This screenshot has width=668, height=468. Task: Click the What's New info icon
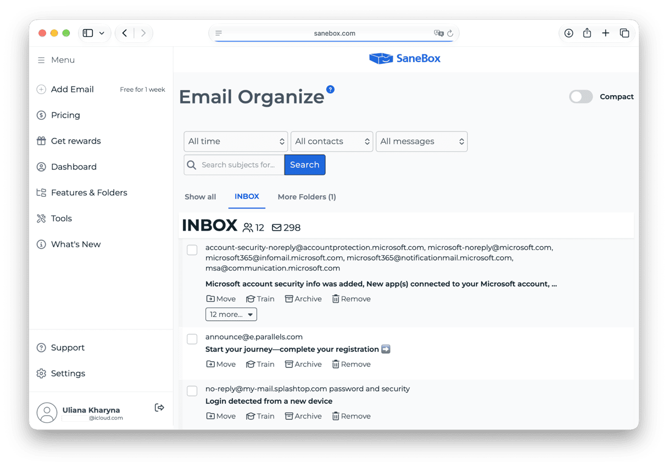(x=41, y=244)
